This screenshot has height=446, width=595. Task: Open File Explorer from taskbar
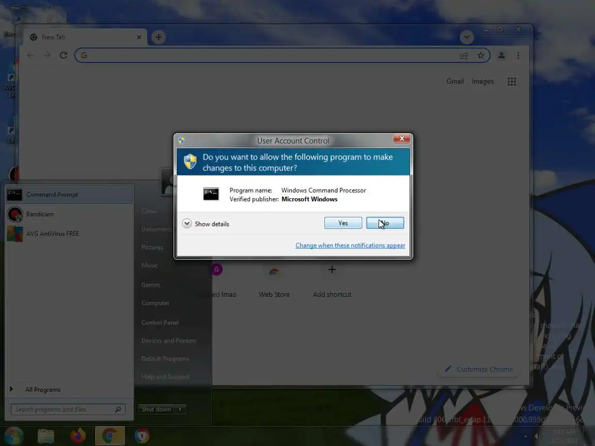pyautogui.click(x=46, y=436)
